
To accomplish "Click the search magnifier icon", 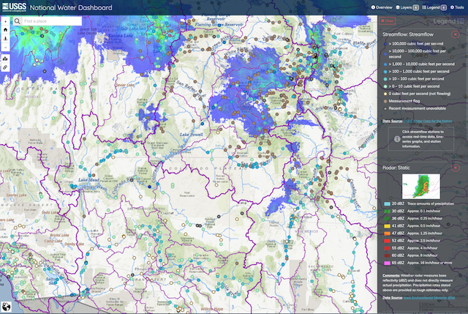I will coord(18,21).
